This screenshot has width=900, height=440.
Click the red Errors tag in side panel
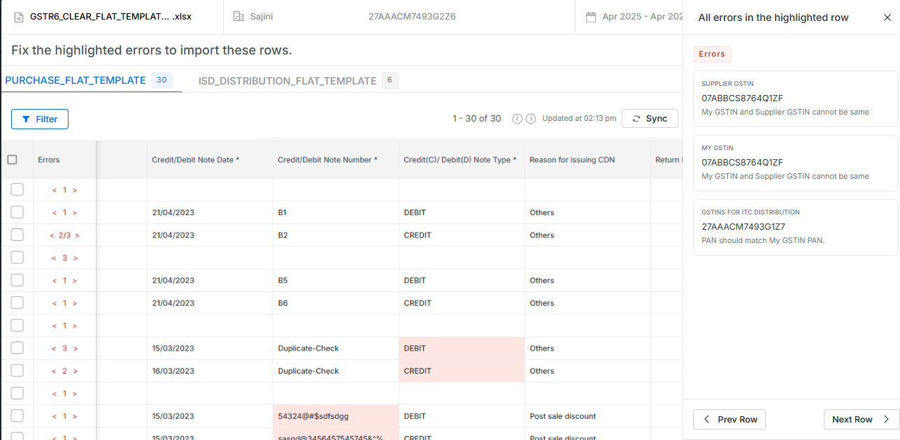712,54
